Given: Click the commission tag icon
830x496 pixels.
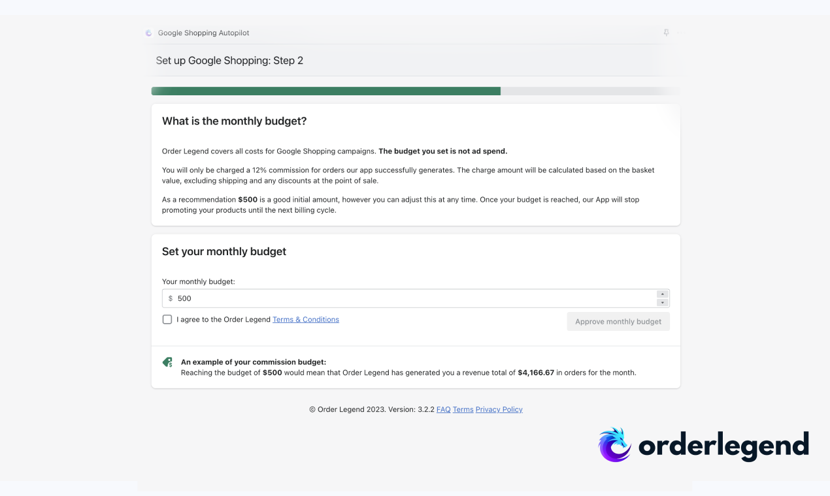Looking at the screenshot, I should pyautogui.click(x=167, y=362).
